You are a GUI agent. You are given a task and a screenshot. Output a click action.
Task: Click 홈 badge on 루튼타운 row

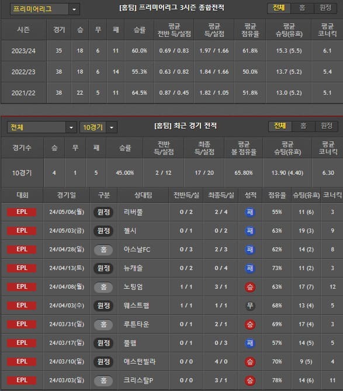point(103,324)
